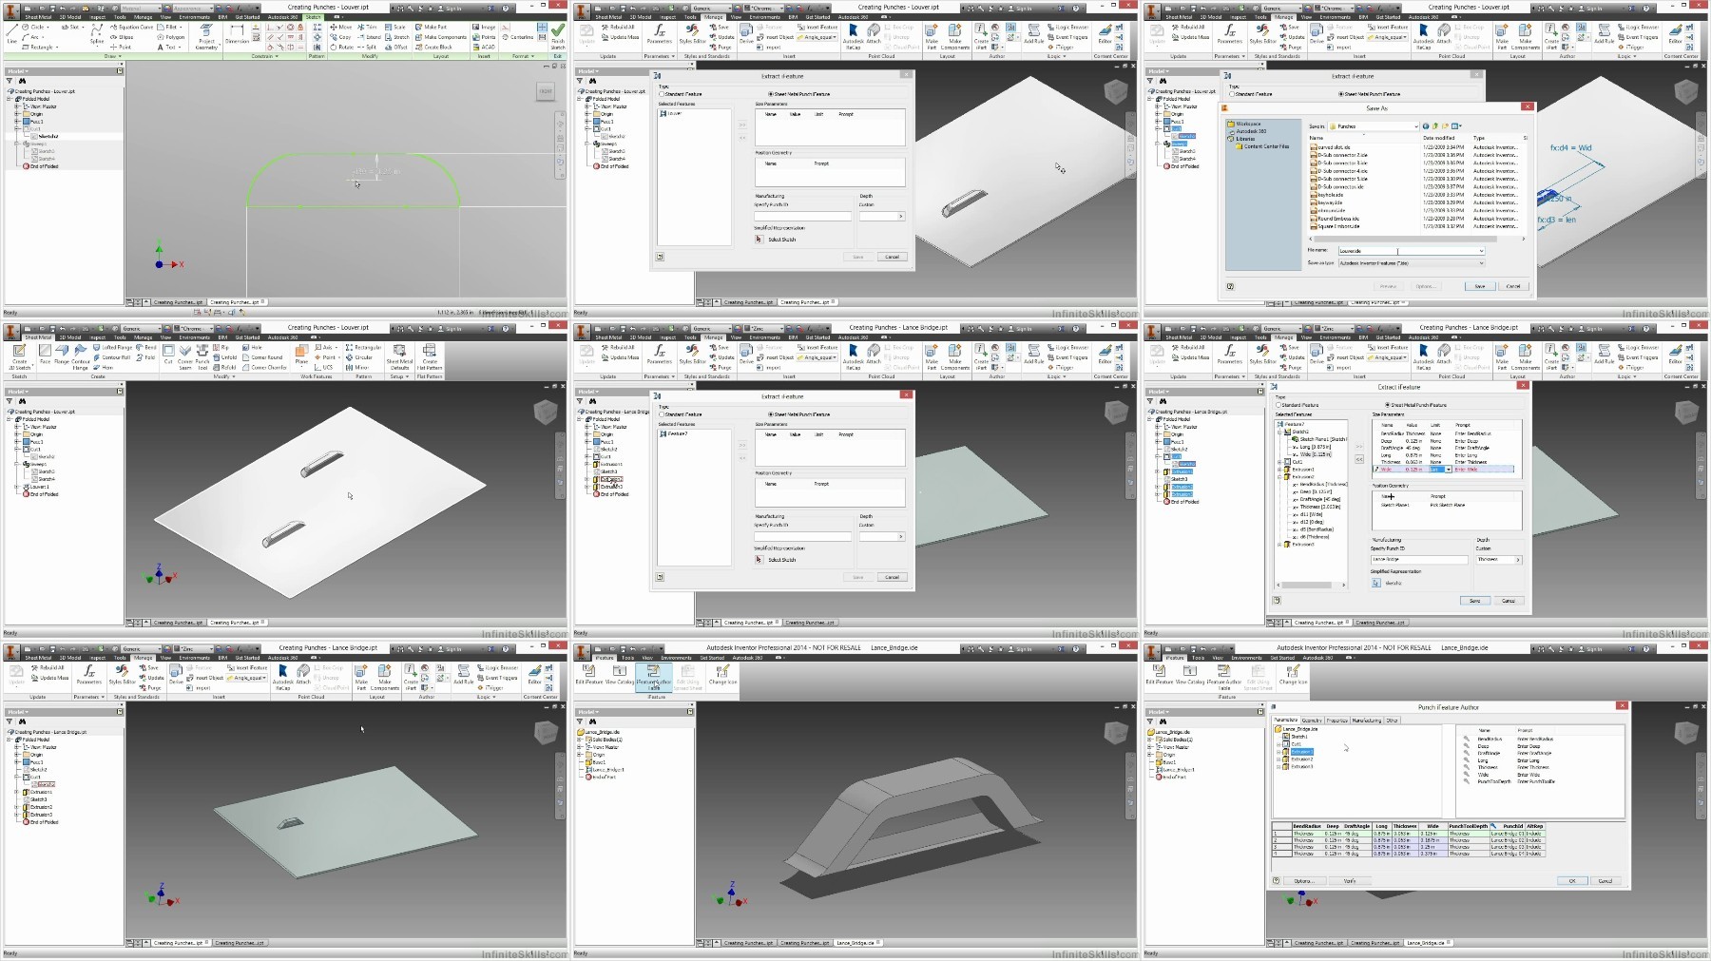1711x961 pixels.
Task: Pick the Trim tool in Sketch ribbon
Action: point(367,27)
